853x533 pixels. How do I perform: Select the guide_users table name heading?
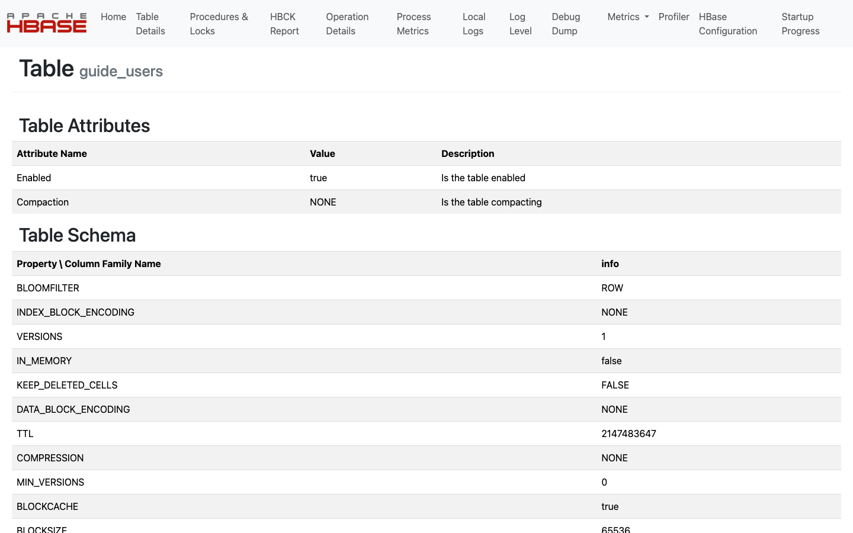pos(121,71)
